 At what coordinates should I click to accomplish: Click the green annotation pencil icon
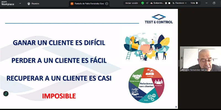click(6, 94)
